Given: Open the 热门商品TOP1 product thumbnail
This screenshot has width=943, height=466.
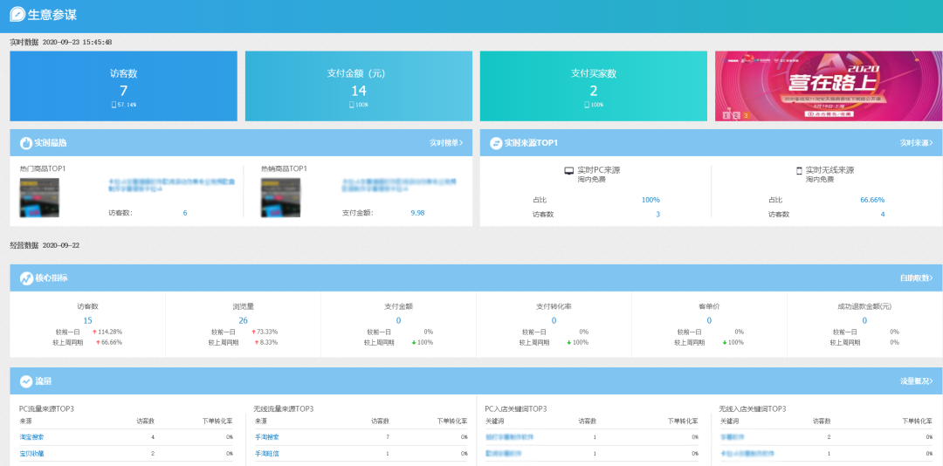Looking at the screenshot, I should (39, 198).
